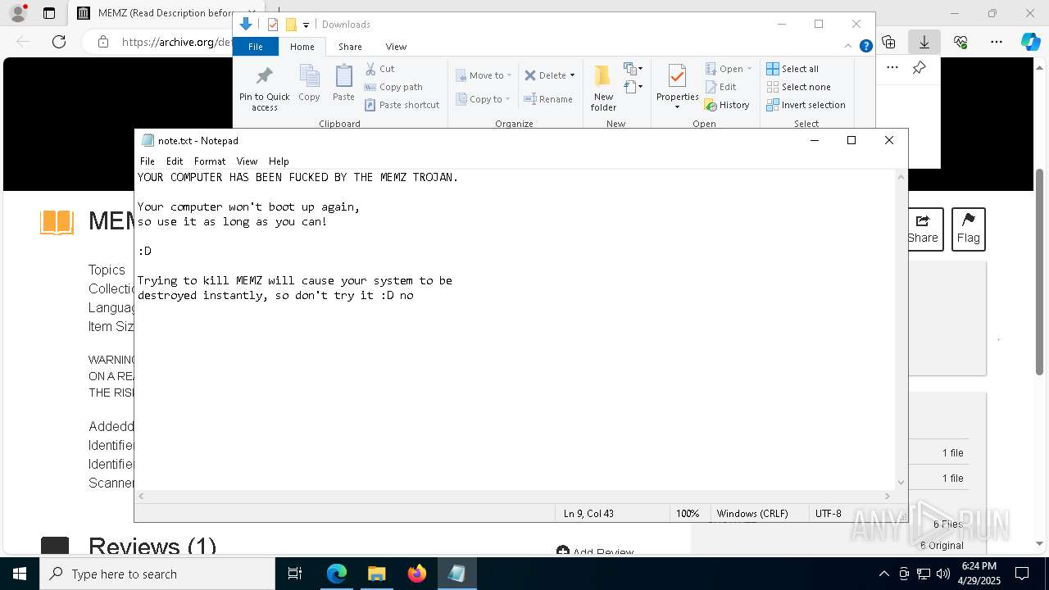1049x590 pixels.
Task: Expand the Delete options arrow
Action: [x=572, y=75]
